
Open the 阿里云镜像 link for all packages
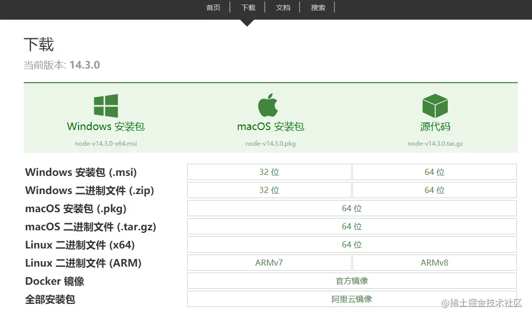click(352, 299)
